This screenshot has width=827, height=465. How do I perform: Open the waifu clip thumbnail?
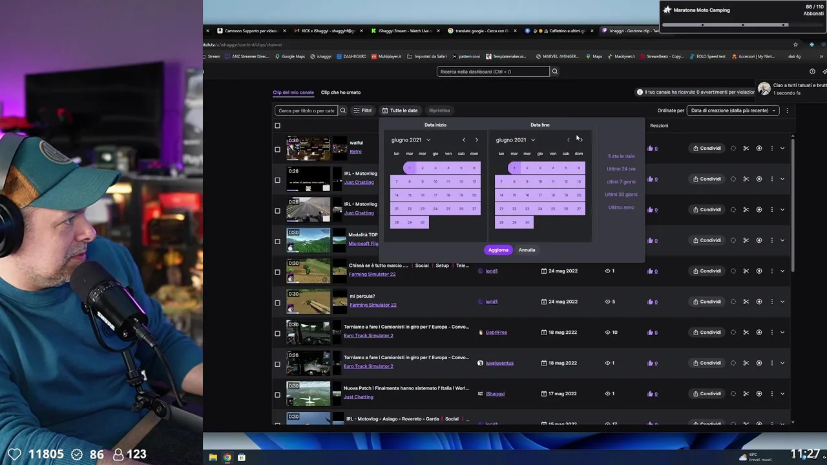308,149
